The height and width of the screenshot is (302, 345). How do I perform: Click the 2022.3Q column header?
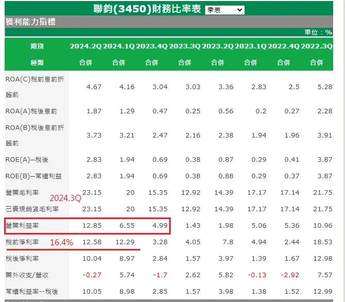coord(317,46)
